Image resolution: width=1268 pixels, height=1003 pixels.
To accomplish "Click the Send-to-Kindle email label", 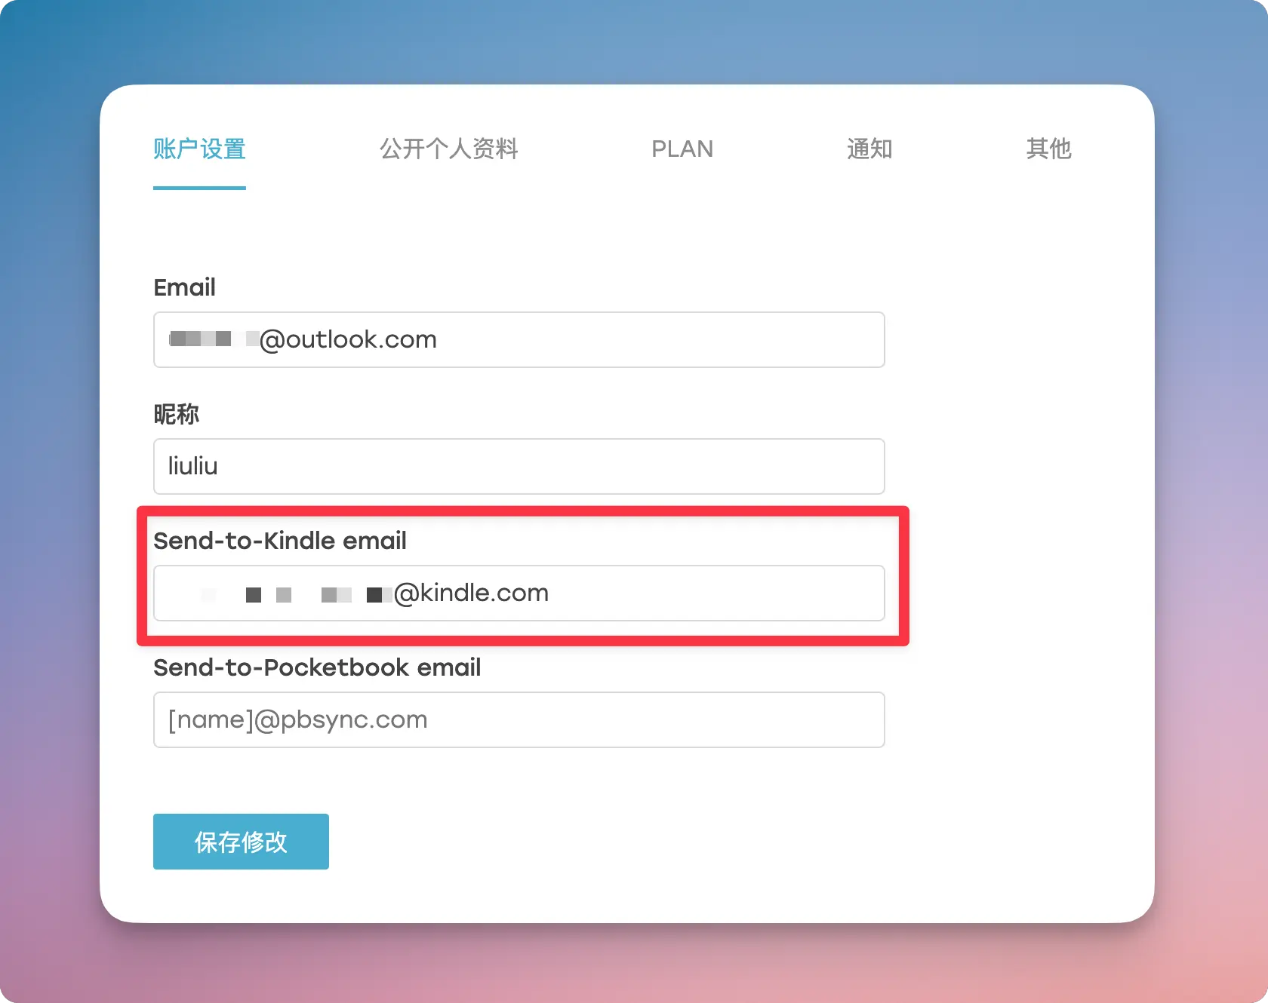I will click(280, 541).
